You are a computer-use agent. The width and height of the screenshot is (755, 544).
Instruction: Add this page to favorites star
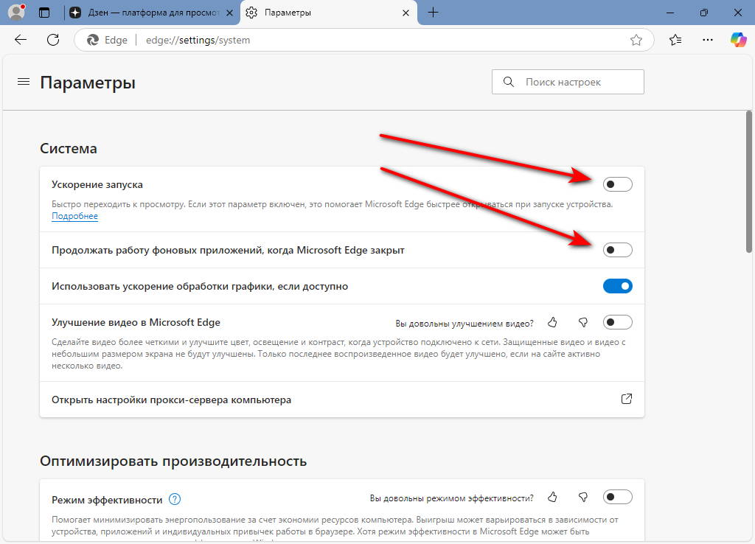636,40
